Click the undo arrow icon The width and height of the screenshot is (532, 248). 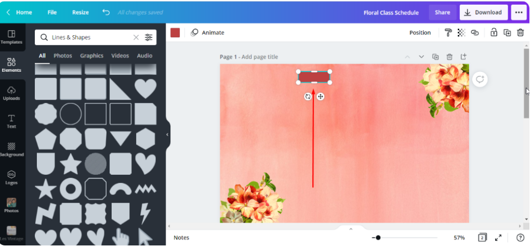[x=106, y=12]
